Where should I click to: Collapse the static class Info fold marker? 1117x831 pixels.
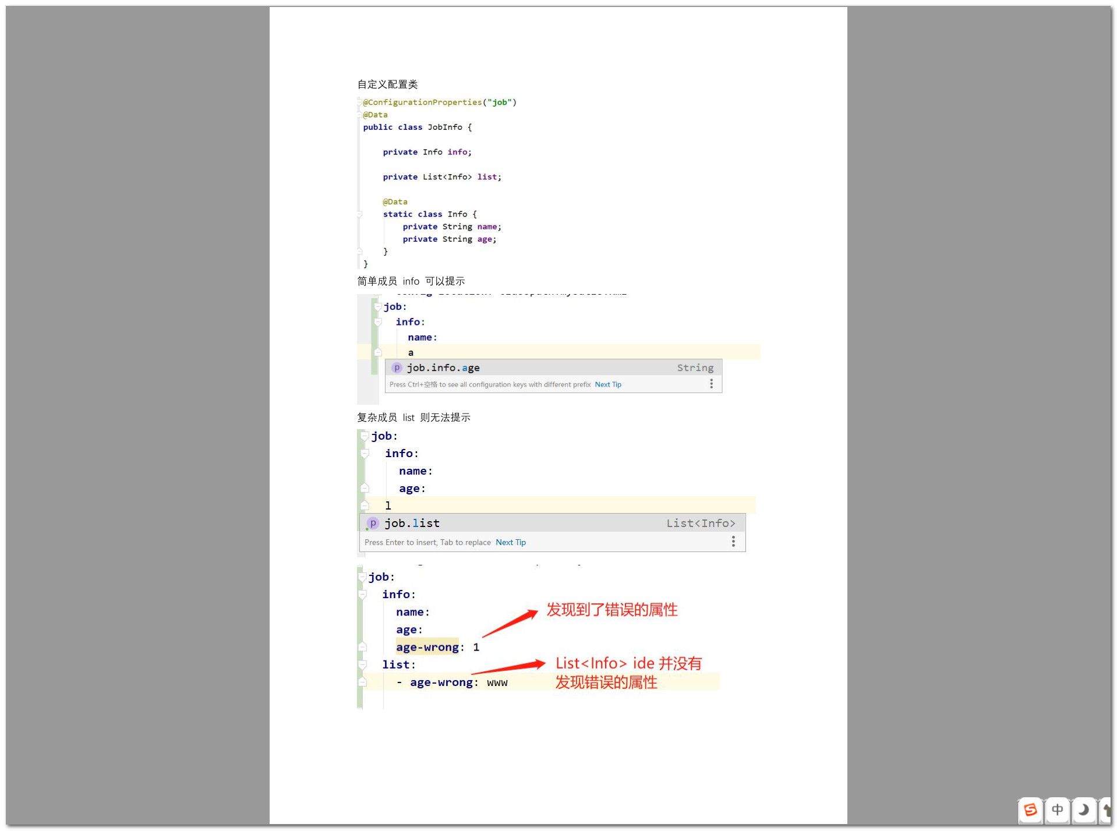coord(359,214)
